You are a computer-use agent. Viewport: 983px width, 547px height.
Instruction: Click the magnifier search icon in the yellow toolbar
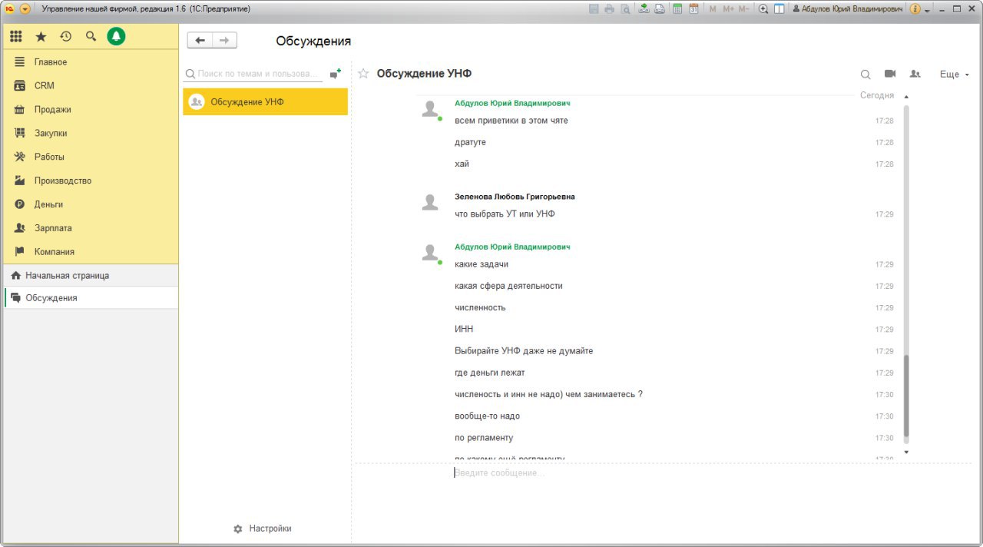pos(91,36)
